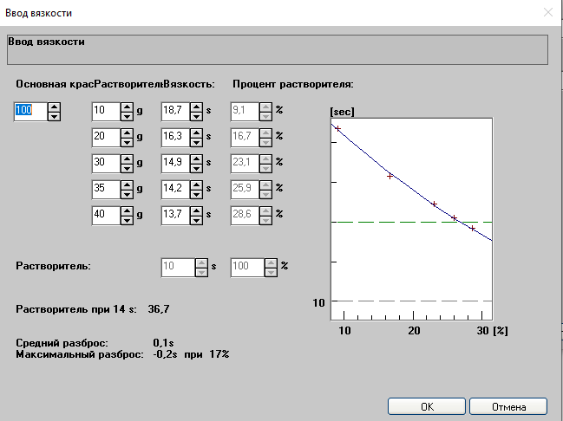Screen dimensions: 563x421
Task: Click the Максимальный разброс: label
Action: pos(80,354)
